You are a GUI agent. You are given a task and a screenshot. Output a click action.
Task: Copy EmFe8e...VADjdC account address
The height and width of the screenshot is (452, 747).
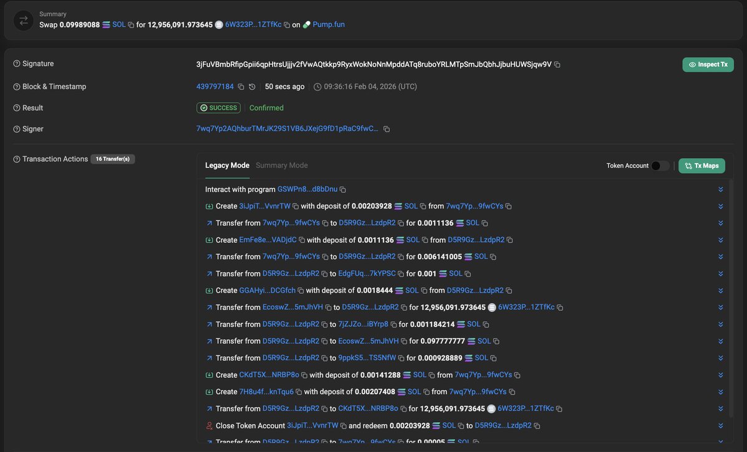click(x=302, y=240)
